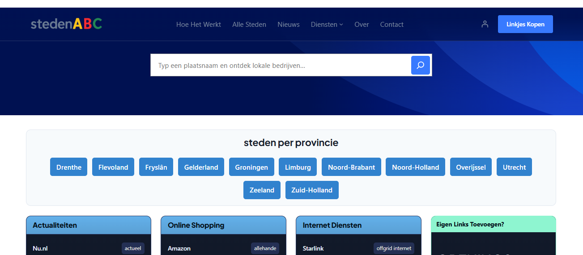Focus the plaatsnaam search field
This screenshot has height=255, width=583.
pos(281,65)
